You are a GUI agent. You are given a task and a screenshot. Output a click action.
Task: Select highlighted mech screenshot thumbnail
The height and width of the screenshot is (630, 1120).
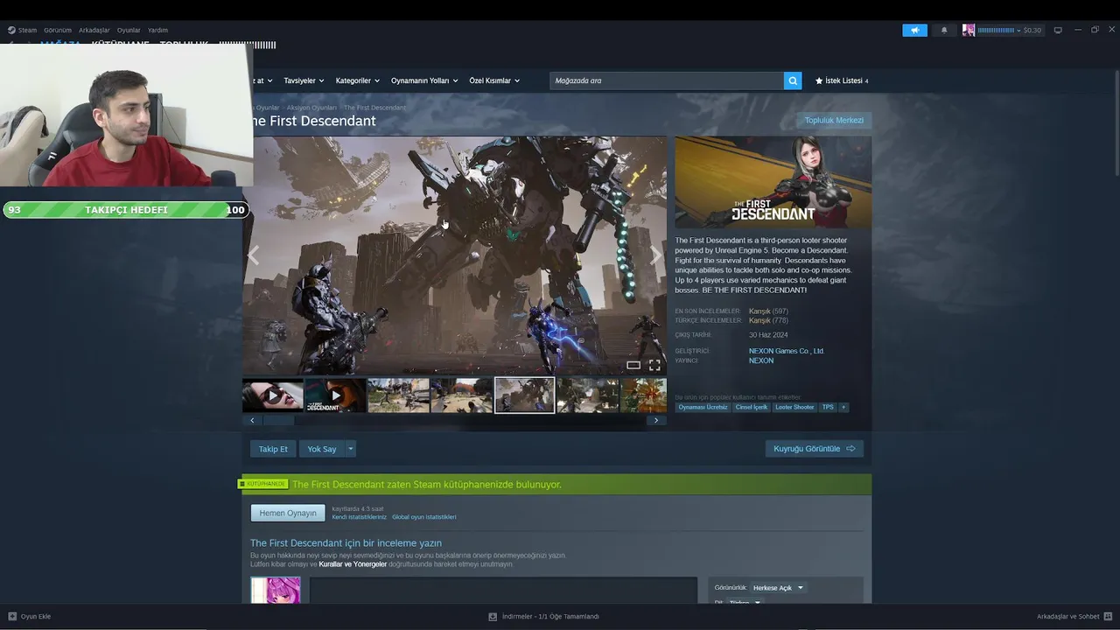click(525, 395)
